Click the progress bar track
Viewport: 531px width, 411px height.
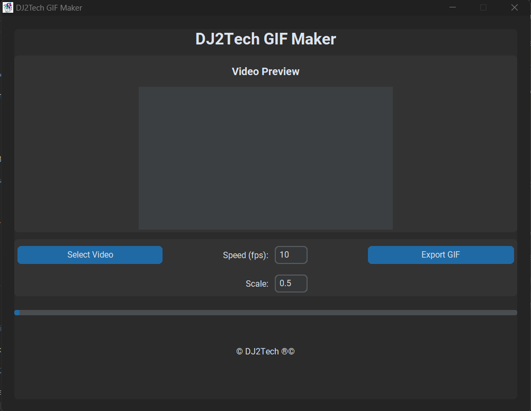coord(266,313)
